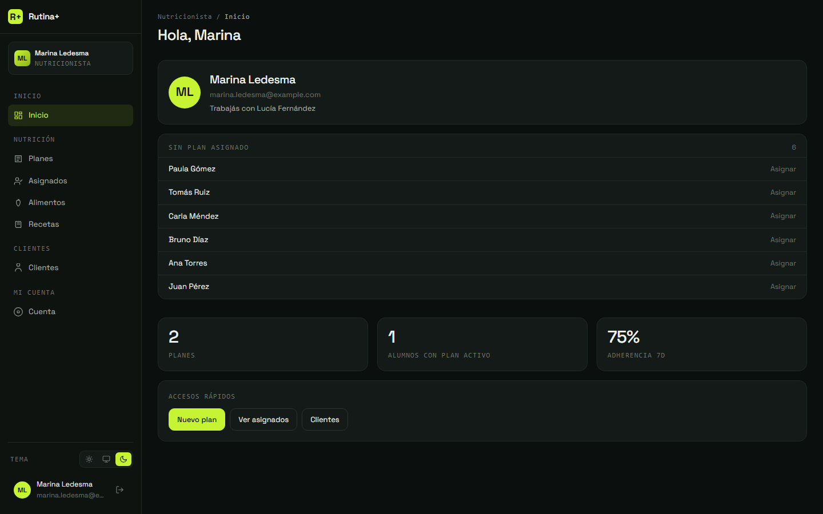Click the Asignados user-check icon
823x514 pixels.
18,181
